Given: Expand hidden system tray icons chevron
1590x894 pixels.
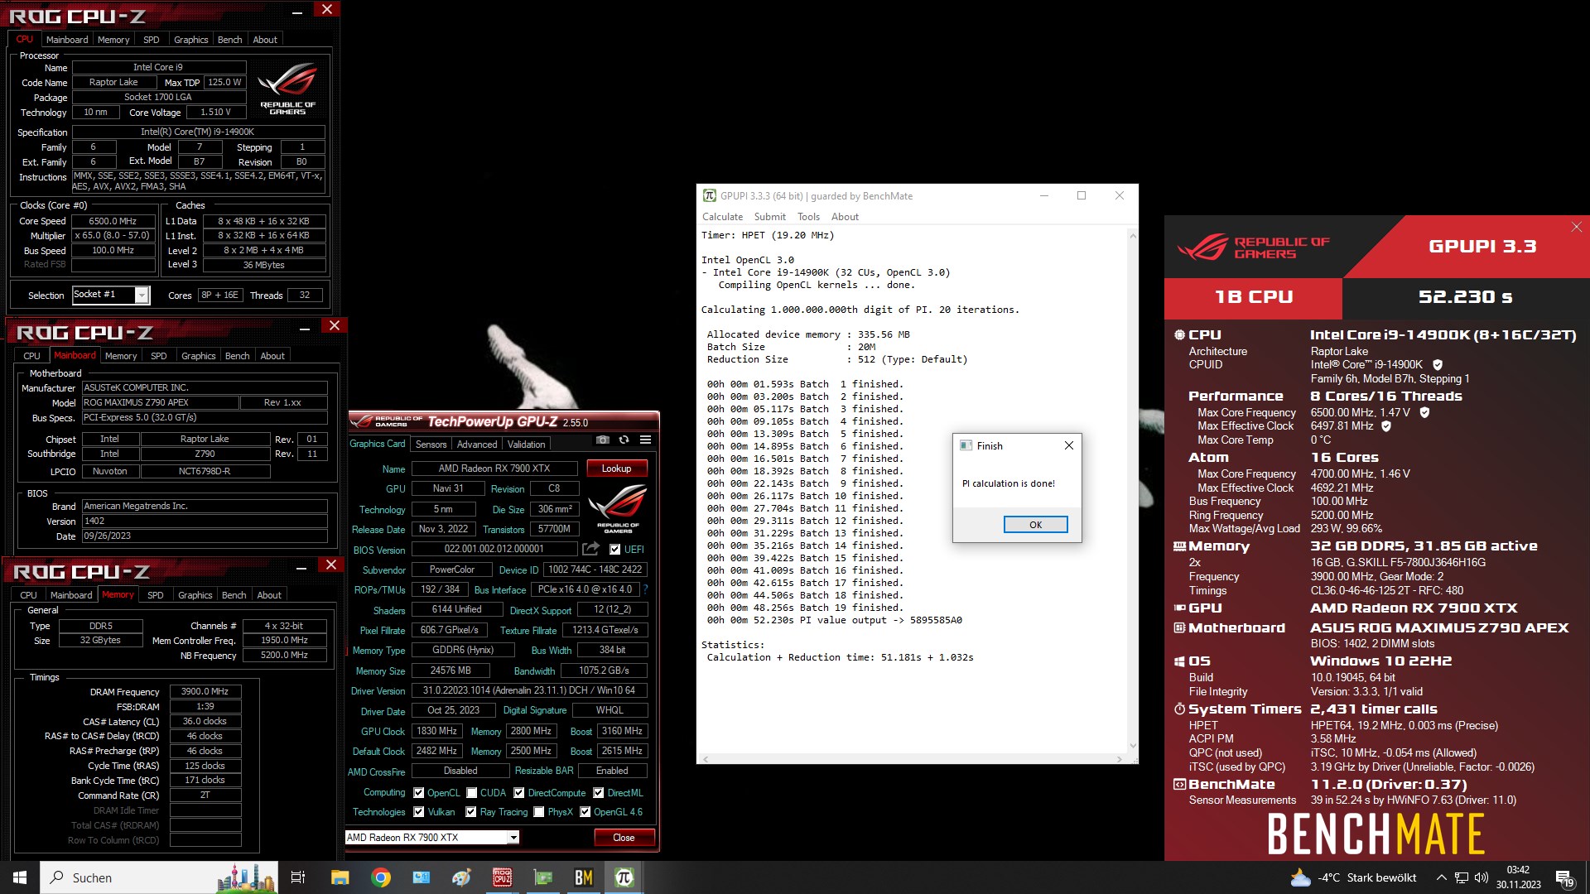Looking at the screenshot, I should [1441, 877].
